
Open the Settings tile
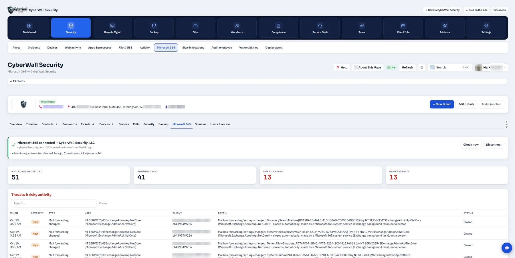[x=486, y=28]
